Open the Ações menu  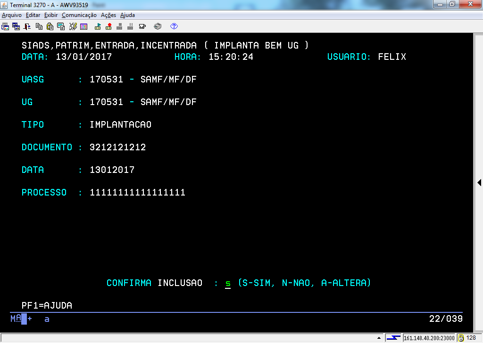click(x=108, y=15)
